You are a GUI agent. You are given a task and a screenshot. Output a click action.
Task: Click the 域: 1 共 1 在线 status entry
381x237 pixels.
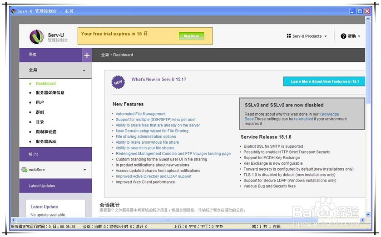click(266, 227)
